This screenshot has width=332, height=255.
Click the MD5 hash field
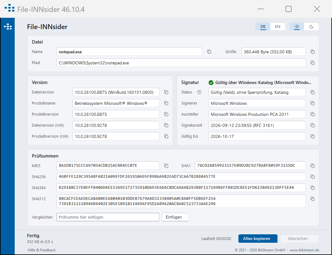(x=108, y=166)
